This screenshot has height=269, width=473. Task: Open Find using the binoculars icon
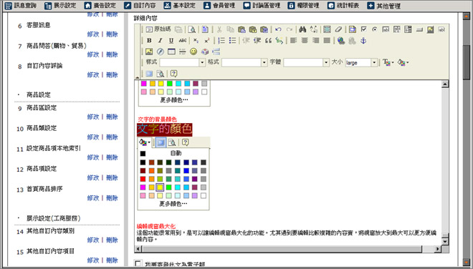tap(302, 29)
